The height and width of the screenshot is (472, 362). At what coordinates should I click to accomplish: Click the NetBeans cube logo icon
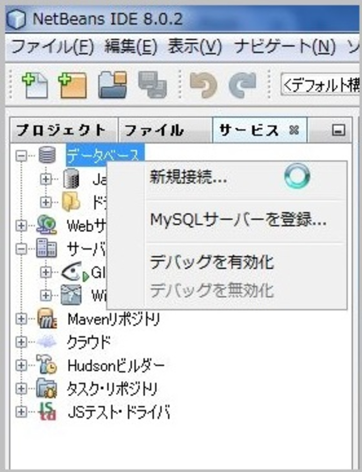[x=16, y=19]
